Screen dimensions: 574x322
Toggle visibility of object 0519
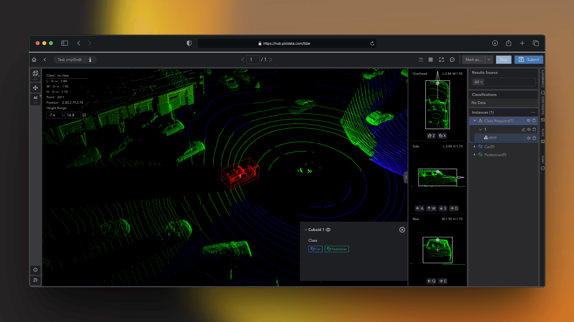pyautogui.click(x=529, y=138)
